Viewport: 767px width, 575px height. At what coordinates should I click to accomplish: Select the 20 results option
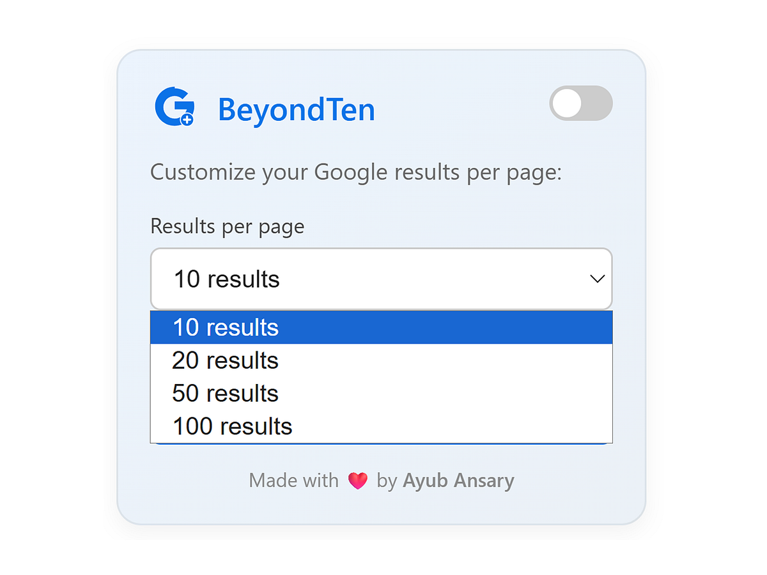225,360
